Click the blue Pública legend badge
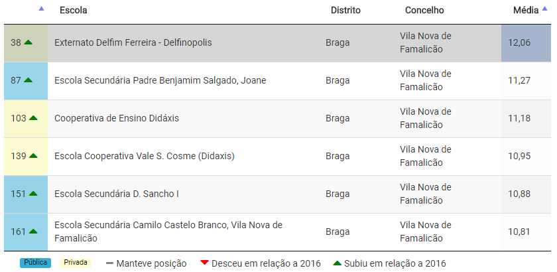557x272 pixels. point(35,263)
